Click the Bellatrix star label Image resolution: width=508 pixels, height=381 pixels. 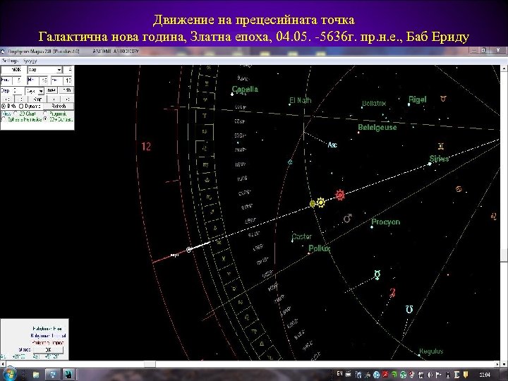(x=374, y=103)
